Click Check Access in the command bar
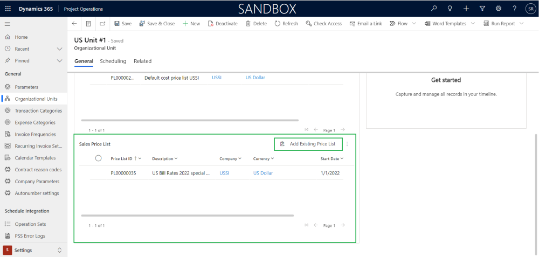 (324, 24)
